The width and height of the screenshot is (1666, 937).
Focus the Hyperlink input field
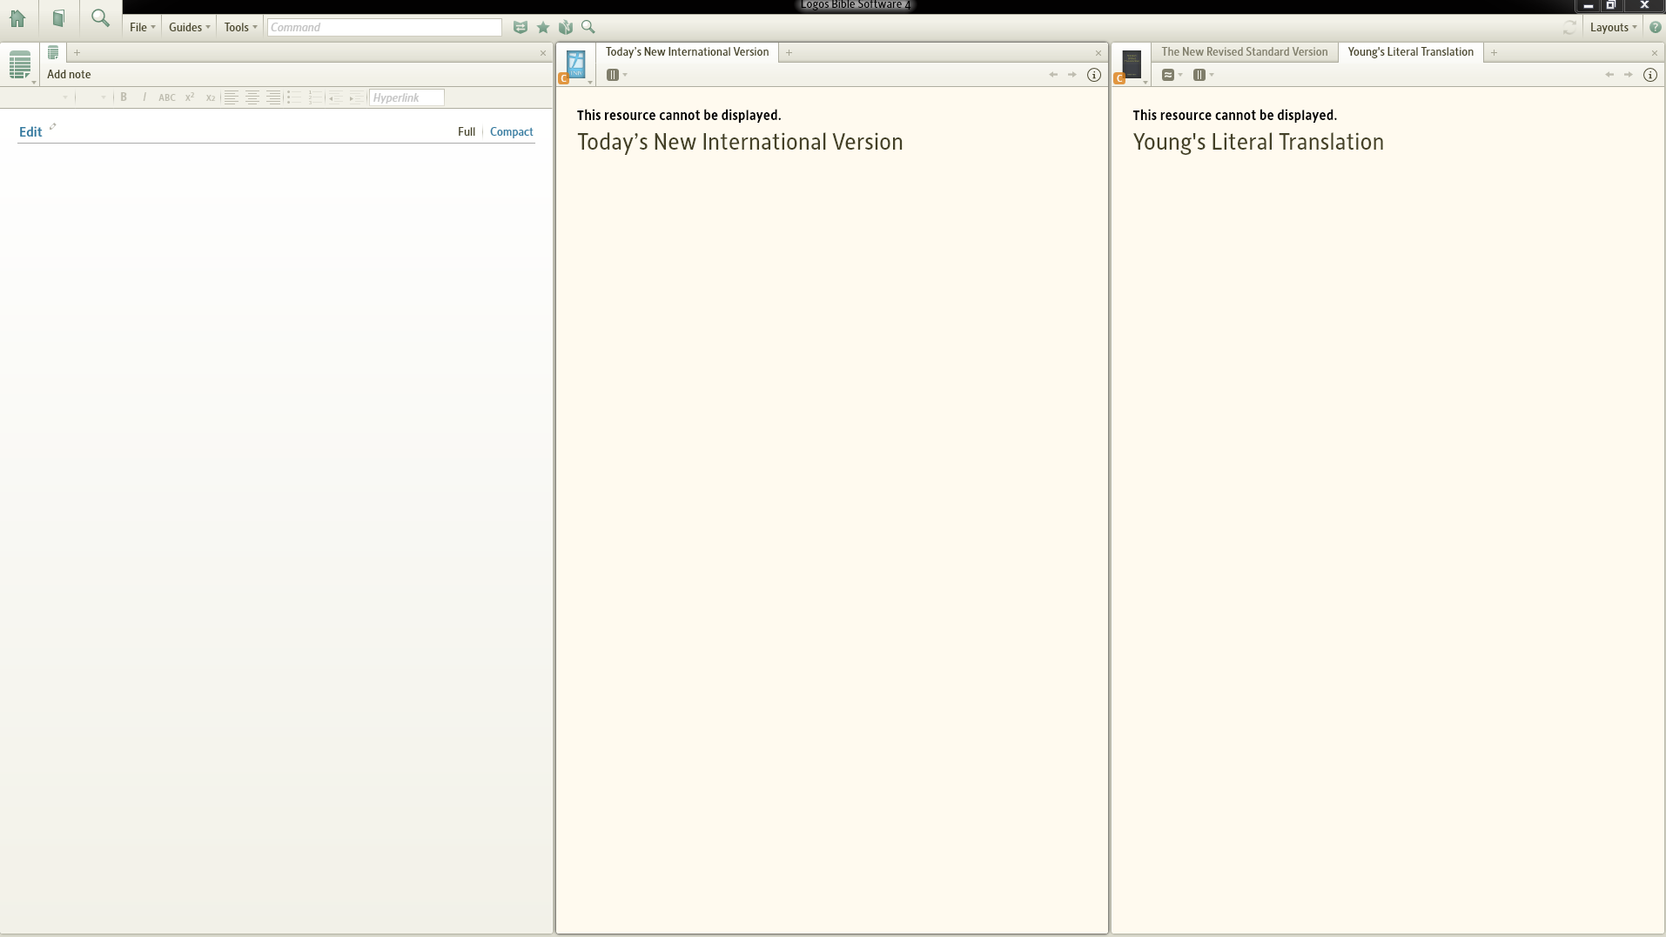point(406,97)
